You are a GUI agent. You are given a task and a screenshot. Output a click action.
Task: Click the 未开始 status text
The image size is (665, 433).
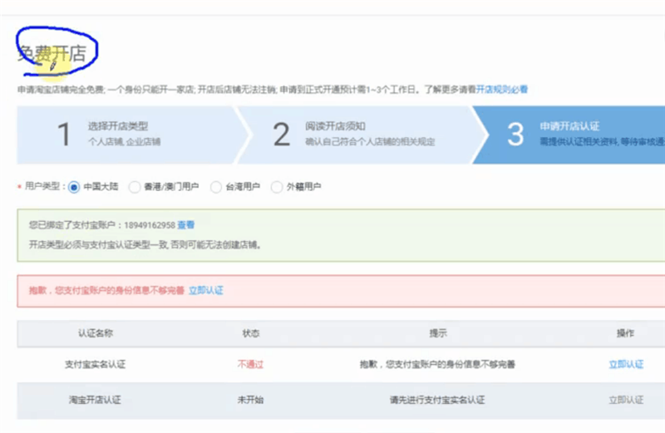point(251,400)
